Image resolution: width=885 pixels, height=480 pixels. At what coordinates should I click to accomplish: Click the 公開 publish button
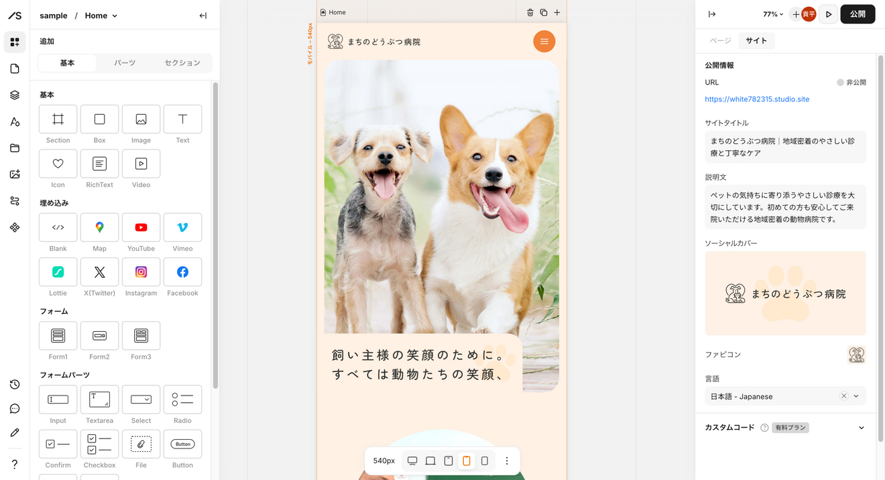coord(858,14)
